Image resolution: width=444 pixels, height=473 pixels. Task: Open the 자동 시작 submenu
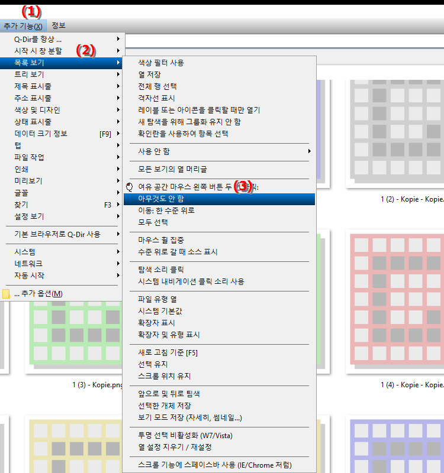pyautogui.click(x=62, y=276)
